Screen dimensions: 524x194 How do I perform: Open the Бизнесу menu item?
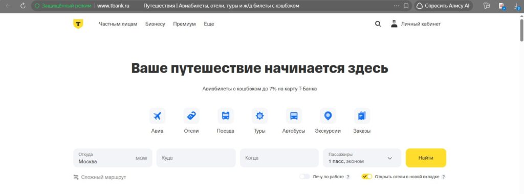point(155,24)
